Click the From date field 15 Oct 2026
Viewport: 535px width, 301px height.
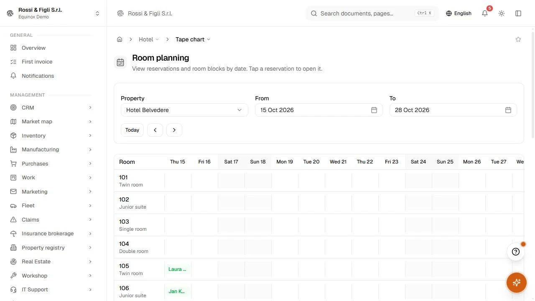click(318, 110)
